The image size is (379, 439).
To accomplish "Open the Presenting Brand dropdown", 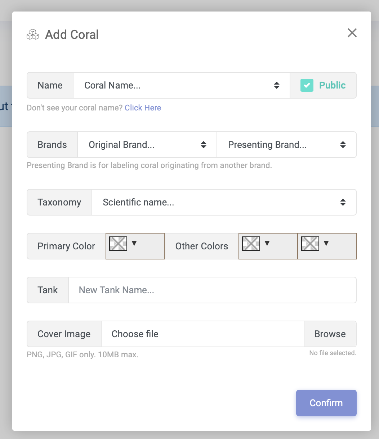I will tap(286, 145).
